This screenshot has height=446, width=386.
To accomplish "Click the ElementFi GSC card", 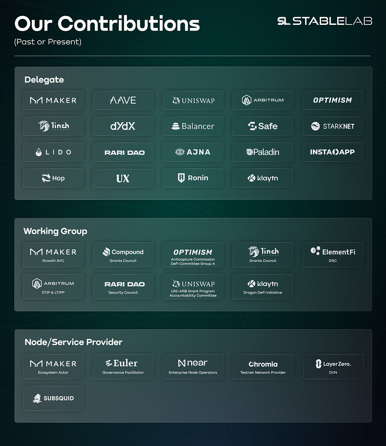I will pyautogui.click(x=333, y=255).
